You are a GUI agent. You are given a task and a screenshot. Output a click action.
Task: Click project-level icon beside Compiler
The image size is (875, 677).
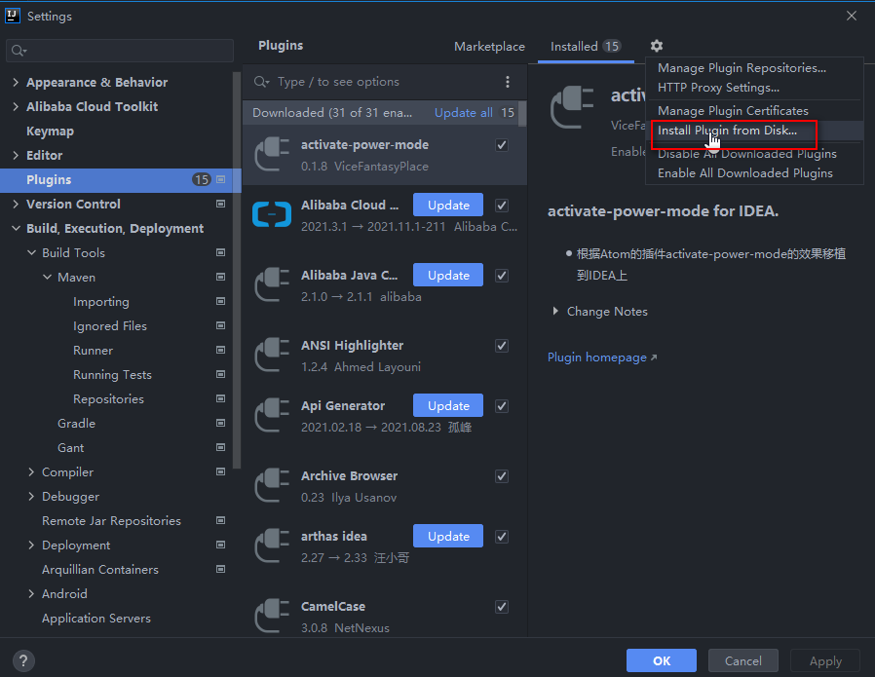click(220, 471)
